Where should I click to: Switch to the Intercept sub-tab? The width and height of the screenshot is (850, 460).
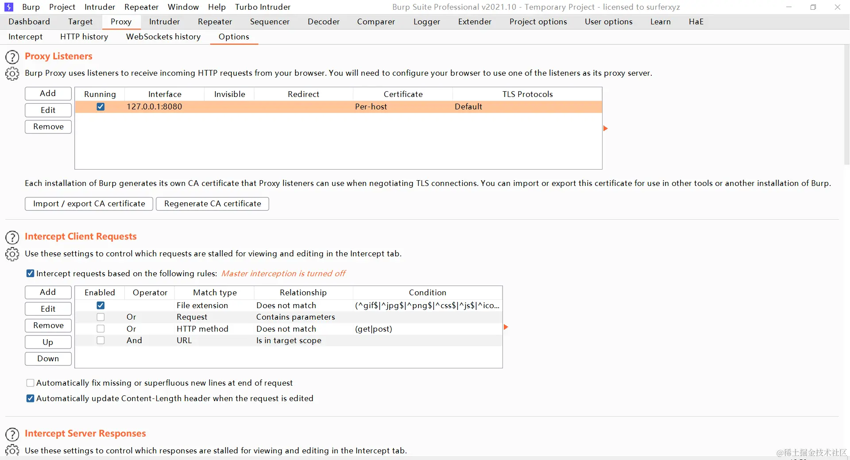pyautogui.click(x=26, y=37)
